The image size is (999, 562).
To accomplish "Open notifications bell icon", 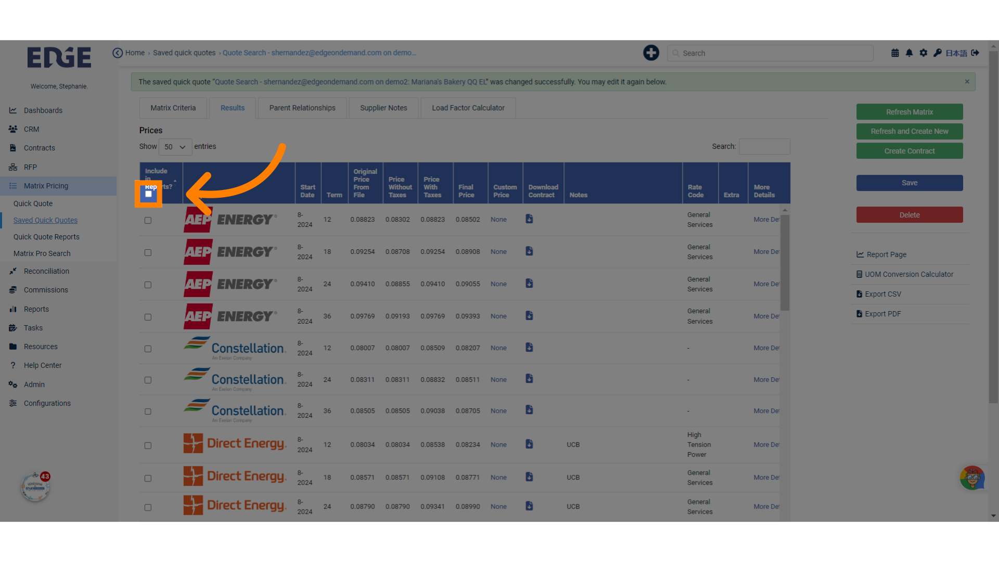I will 909,53.
